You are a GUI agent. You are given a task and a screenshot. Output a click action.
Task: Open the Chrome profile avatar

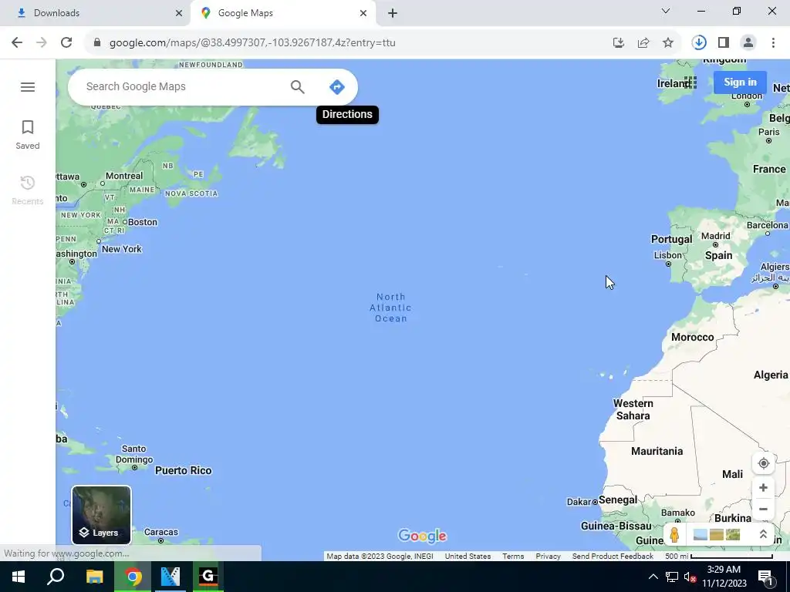pos(748,43)
